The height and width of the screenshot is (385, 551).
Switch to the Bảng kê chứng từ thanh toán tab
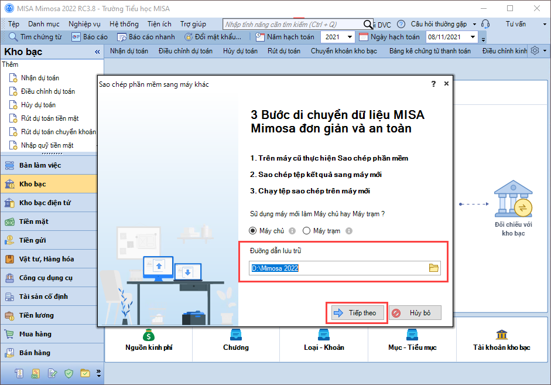[x=430, y=51]
